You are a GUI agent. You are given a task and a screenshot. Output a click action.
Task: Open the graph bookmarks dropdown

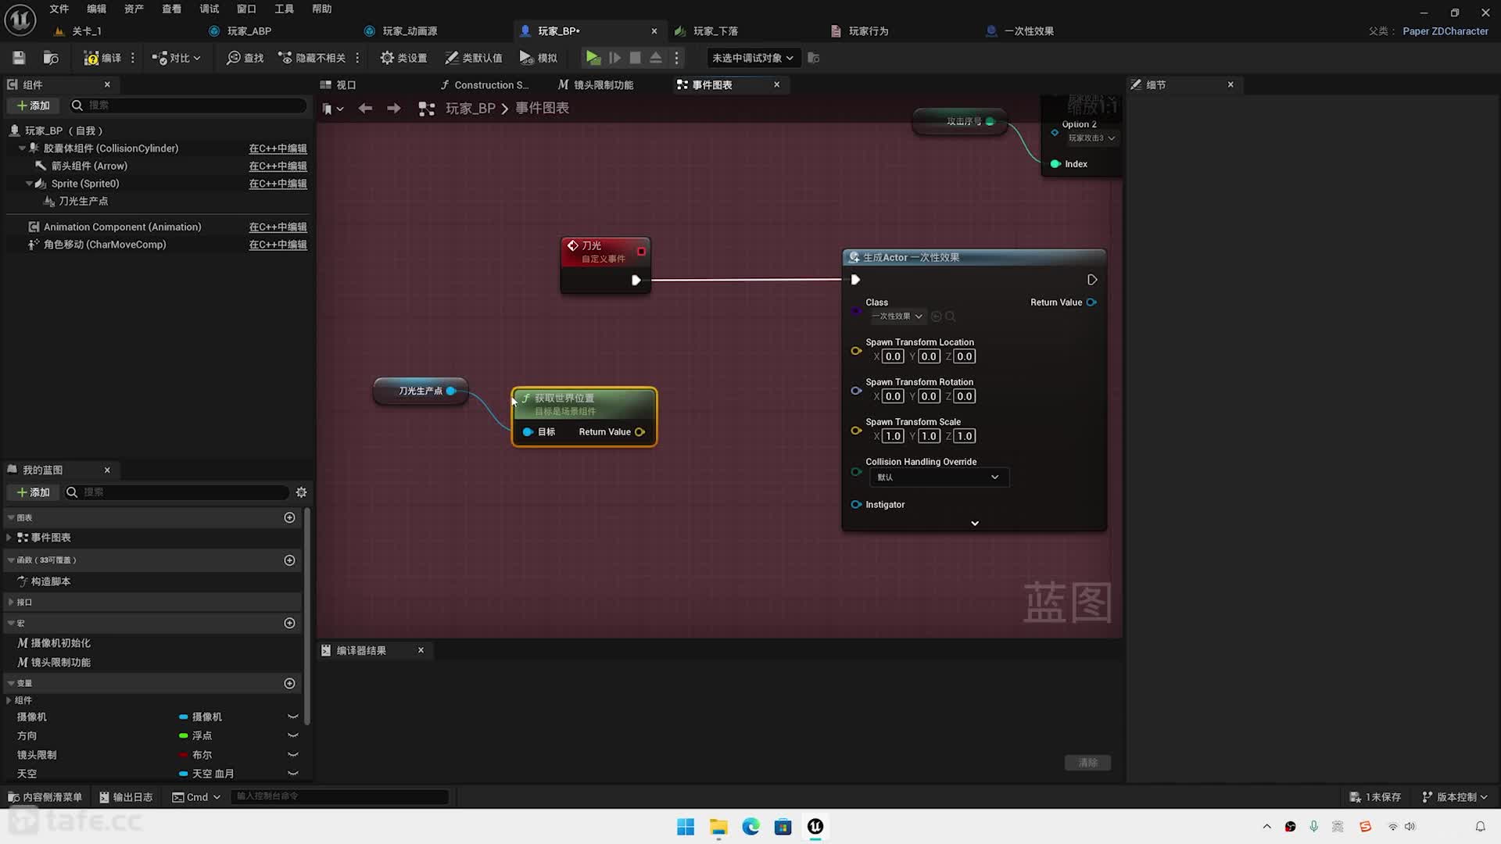pos(333,109)
